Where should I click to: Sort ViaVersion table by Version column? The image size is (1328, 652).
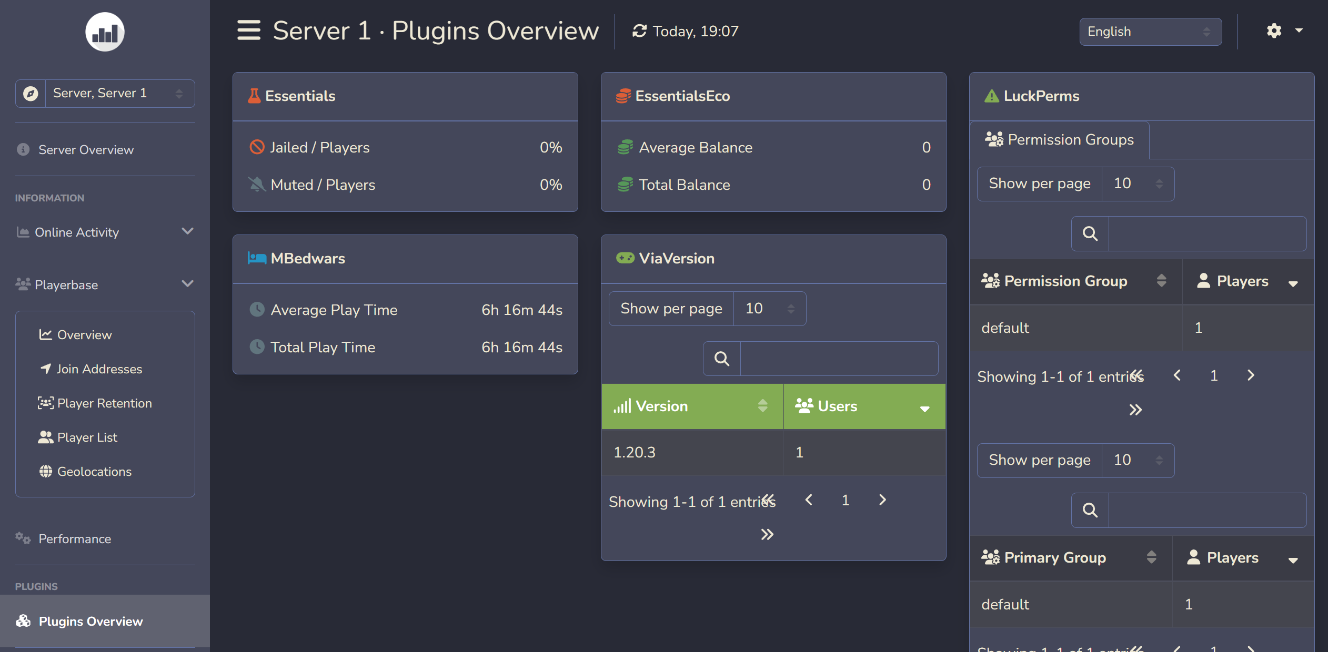[692, 406]
